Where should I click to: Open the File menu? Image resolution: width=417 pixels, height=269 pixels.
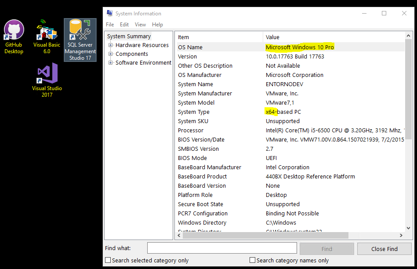[x=110, y=25]
